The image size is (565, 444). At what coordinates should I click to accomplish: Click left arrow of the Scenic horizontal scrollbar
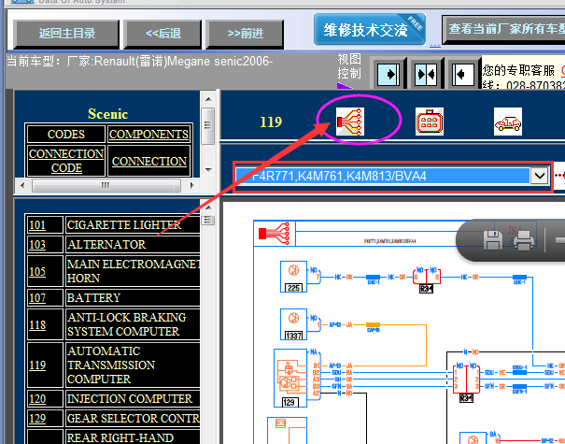click(x=22, y=185)
